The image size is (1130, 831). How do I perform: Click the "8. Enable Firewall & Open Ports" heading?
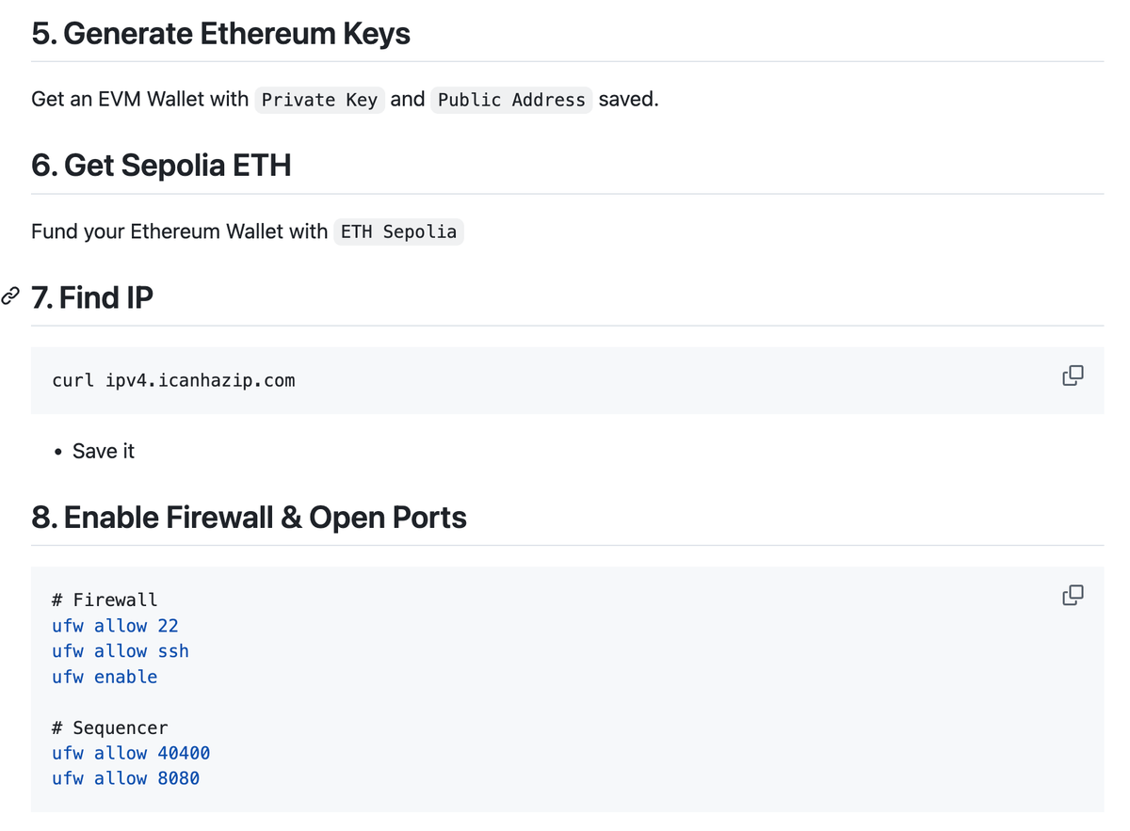249,518
